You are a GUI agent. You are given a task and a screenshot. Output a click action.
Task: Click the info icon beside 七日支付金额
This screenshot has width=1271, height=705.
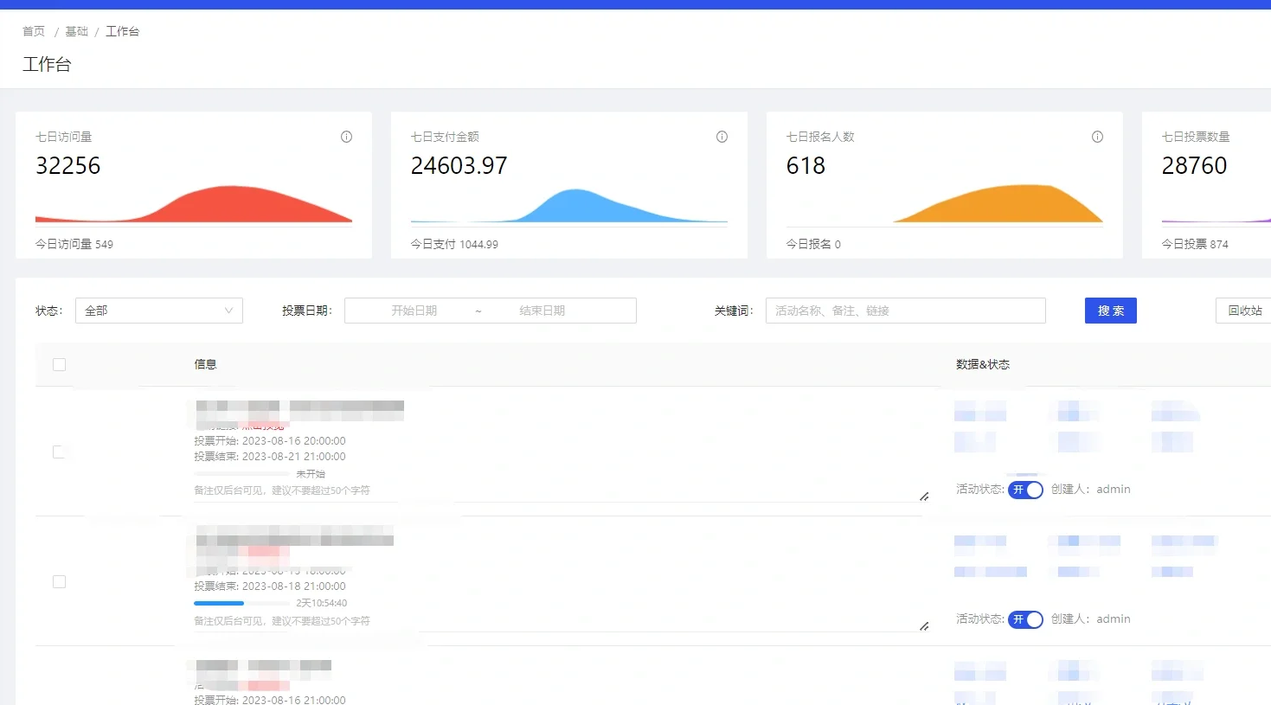(722, 137)
